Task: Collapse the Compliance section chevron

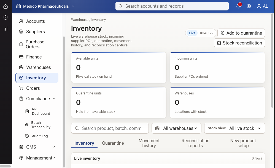Action: pyautogui.click(x=54, y=99)
